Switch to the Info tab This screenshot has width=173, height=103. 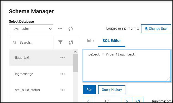[90, 41]
